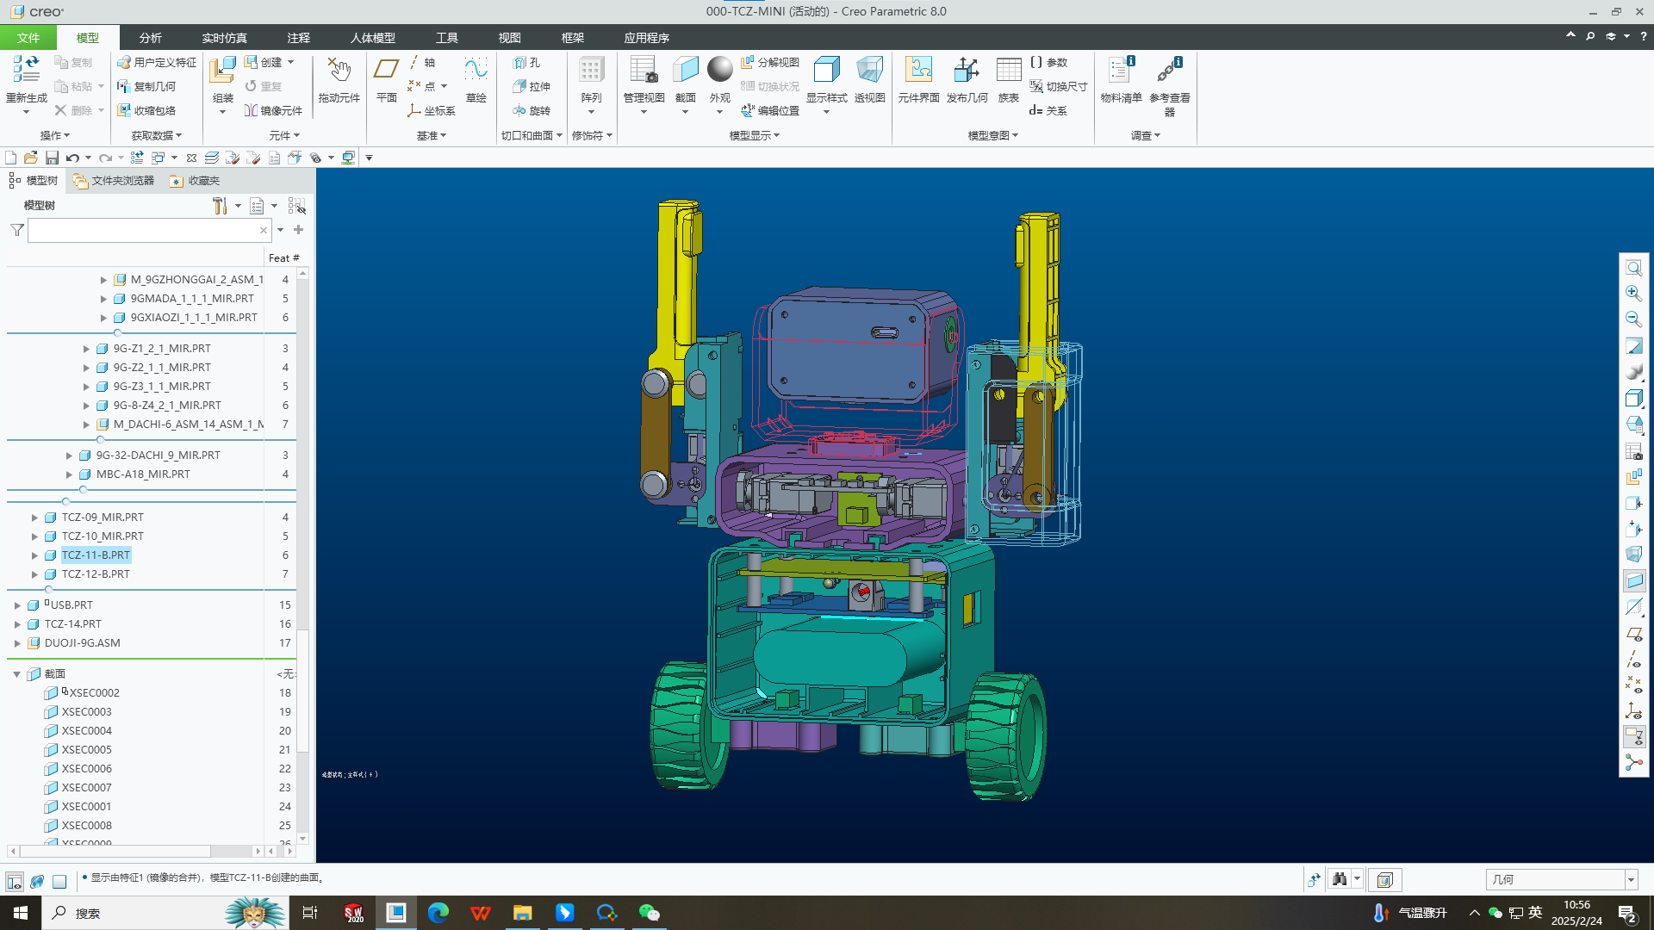Viewport: 1654px width, 930px height.
Task: Open the Bill of Materials icon
Action: [x=1121, y=71]
